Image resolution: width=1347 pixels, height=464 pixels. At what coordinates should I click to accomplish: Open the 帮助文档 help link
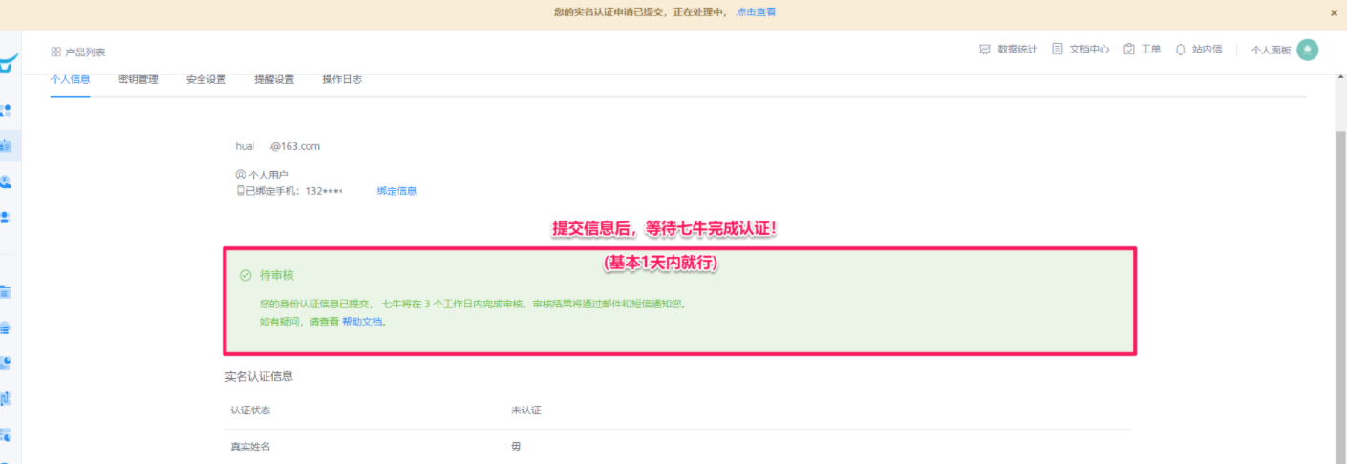(362, 322)
